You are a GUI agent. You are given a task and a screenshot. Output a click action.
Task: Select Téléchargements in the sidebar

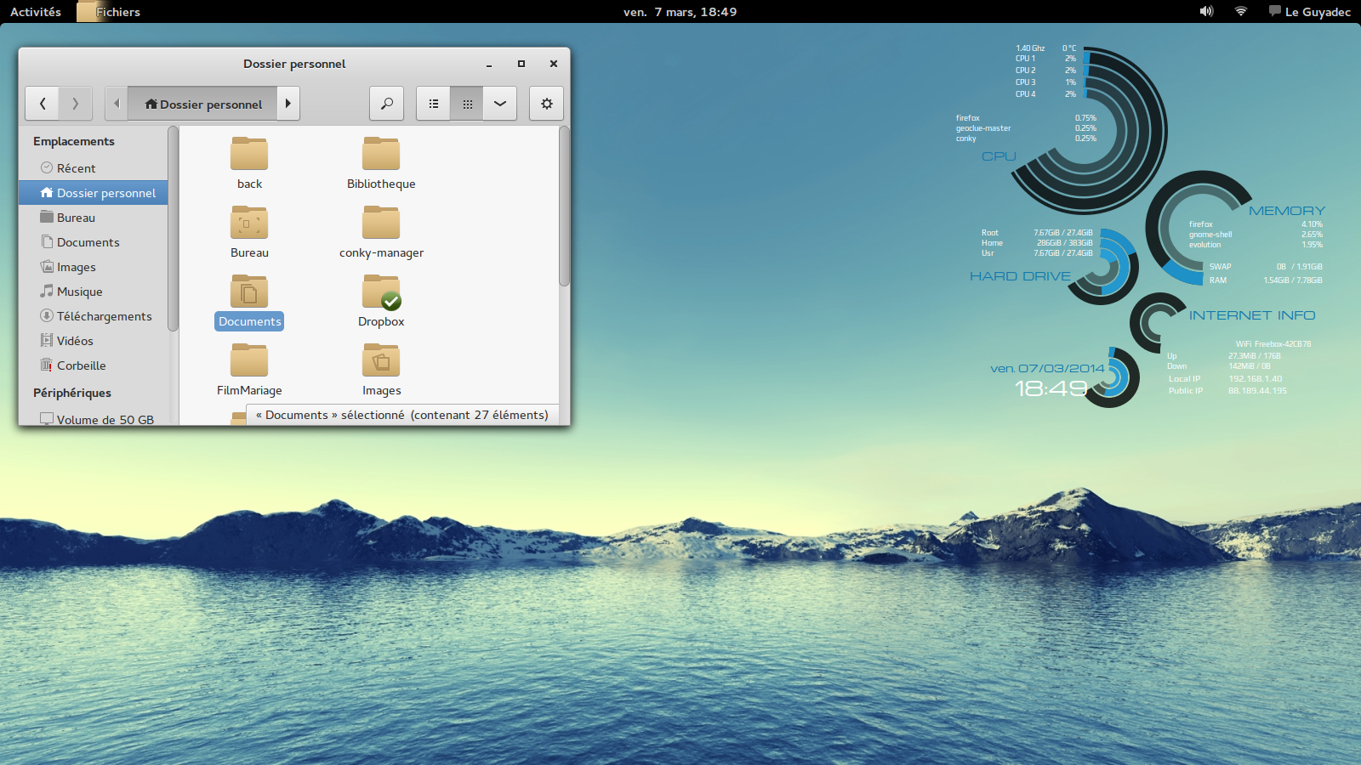tap(104, 316)
